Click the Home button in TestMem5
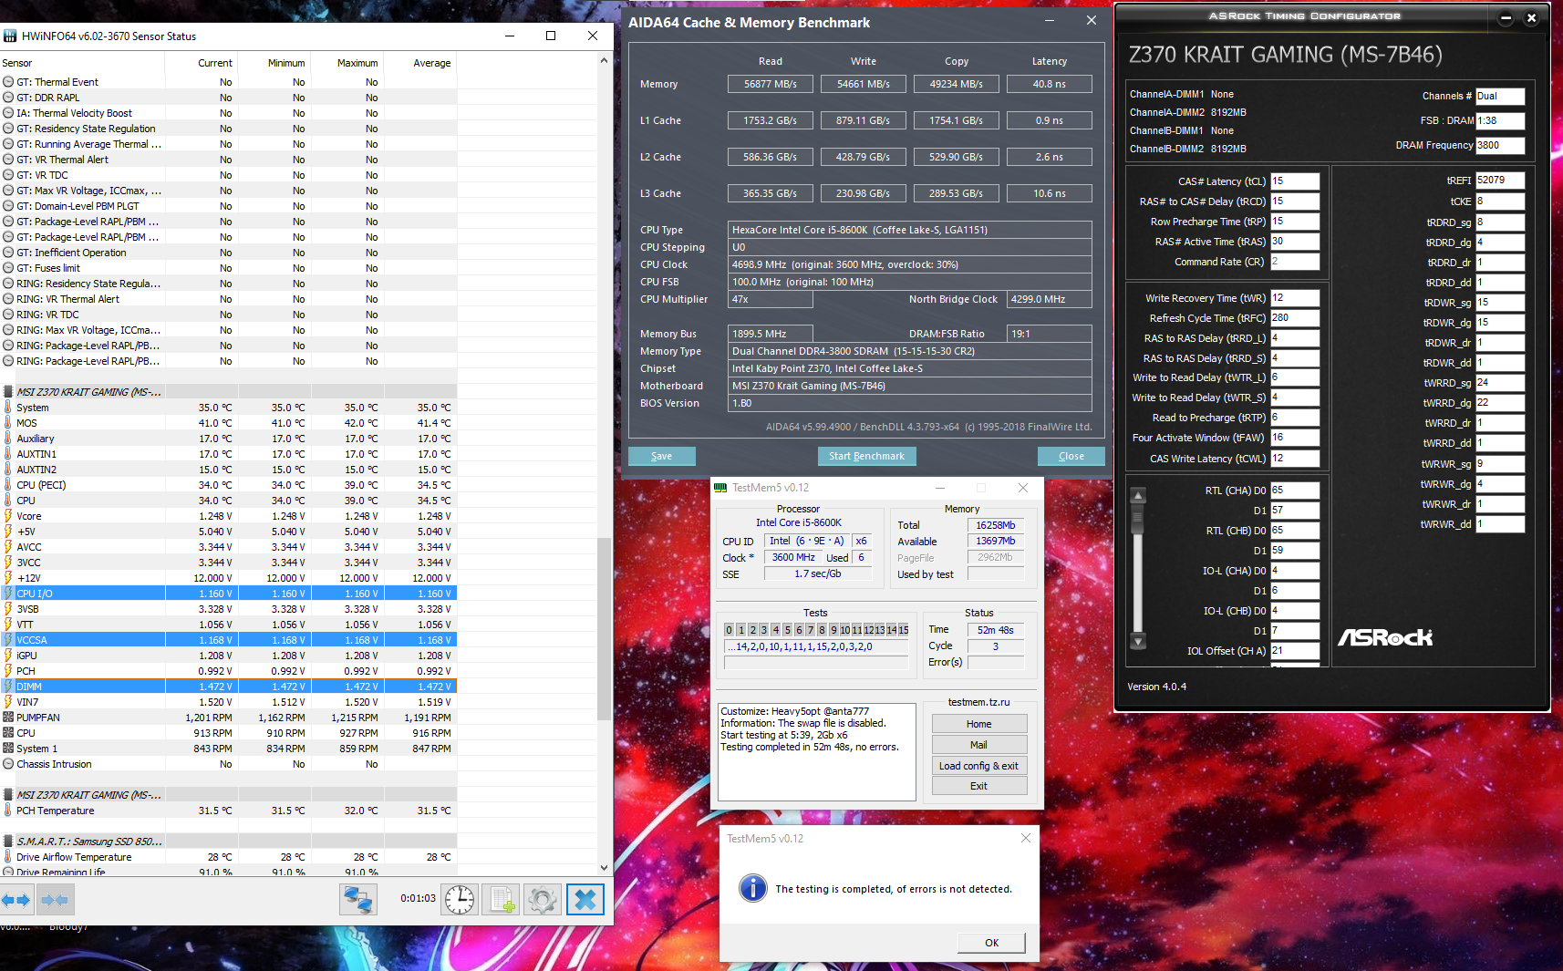The height and width of the screenshot is (971, 1563). pyautogui.click(x=979, y=724)
